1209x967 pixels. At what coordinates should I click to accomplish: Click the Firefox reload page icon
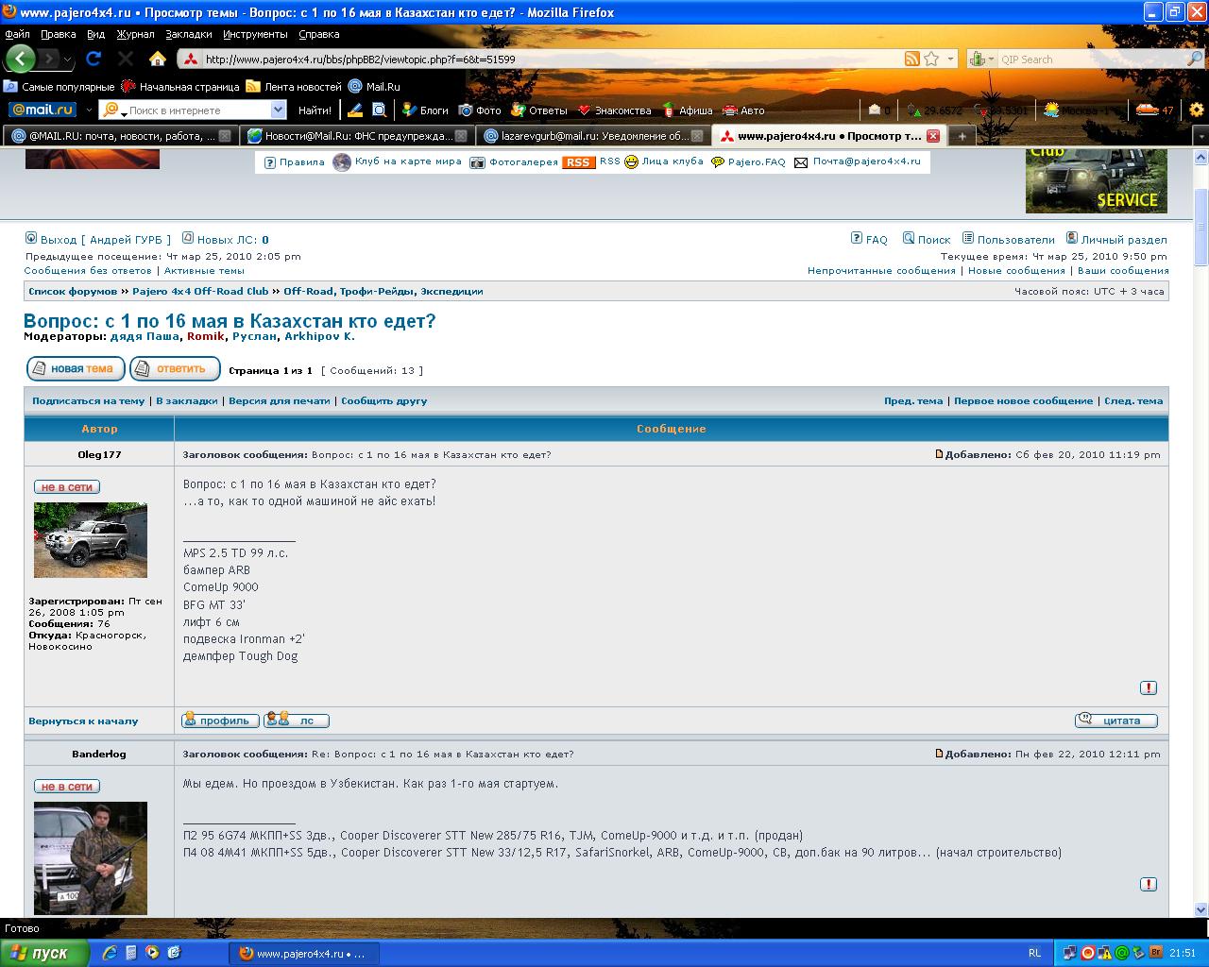click(94, 59)
